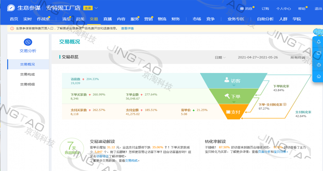The height and width of the screenshot is (171, 323).
Task: Open the 市场 navigation tab
Action: pyautogui.click(x=197, y=19)
